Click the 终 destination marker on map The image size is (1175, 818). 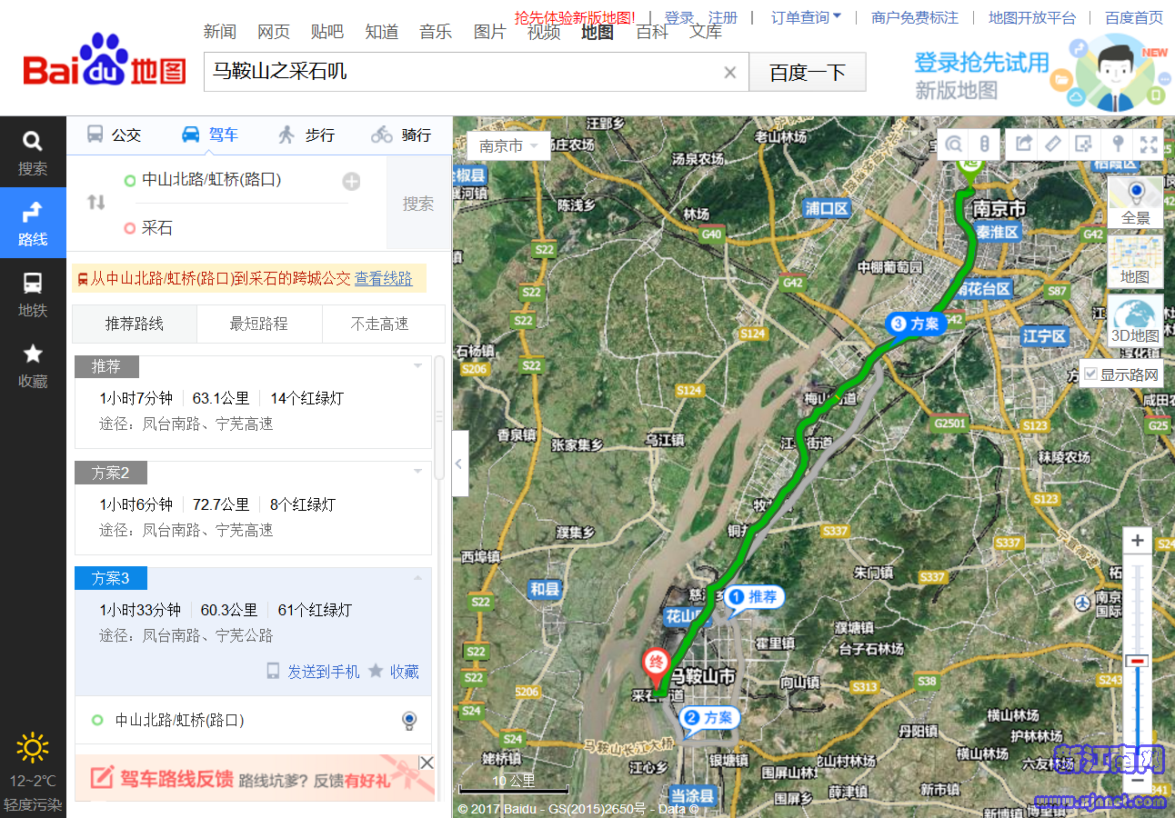tap(655, 666)
